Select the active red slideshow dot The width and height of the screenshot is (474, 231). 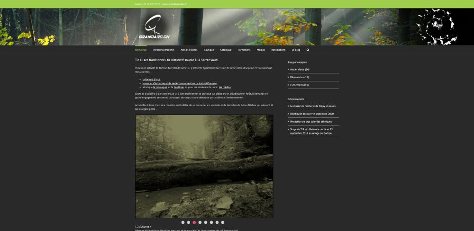click(x=194, y=222)
